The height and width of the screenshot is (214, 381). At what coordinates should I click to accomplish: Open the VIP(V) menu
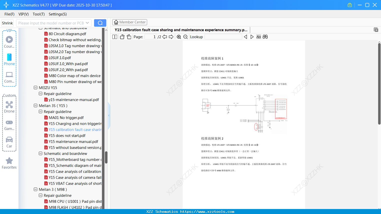pyautogui.click(x=24, y=14)
